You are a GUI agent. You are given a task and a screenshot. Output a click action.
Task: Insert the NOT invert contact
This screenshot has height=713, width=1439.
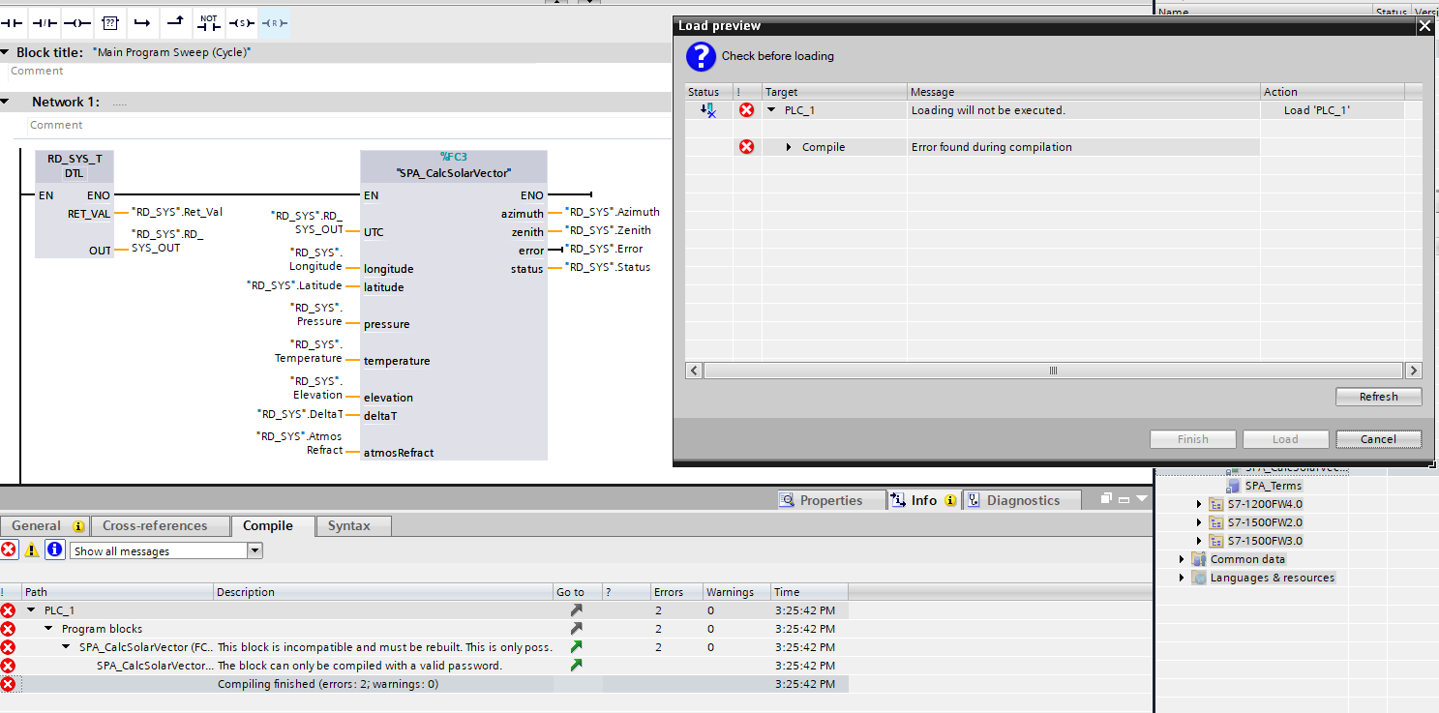(x=208, y=22)
